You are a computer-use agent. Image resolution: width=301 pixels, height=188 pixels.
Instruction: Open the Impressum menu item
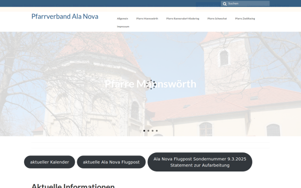pyautogui.click(x=123, y=27)
